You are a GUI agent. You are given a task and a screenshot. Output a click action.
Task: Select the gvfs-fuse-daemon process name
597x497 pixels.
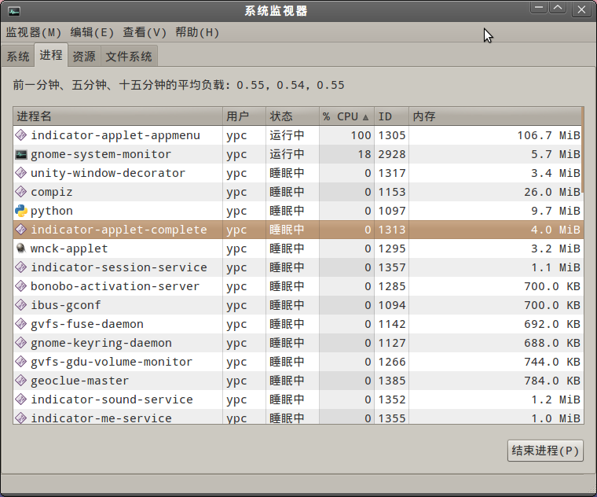(87, 324)
